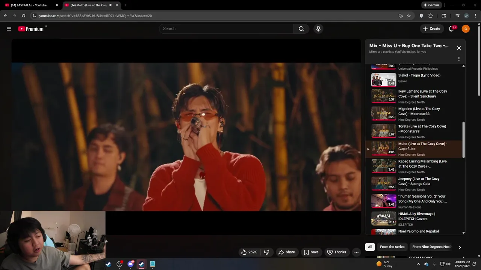Close the LASTKALAS - YouTube tab

[57, 5]
